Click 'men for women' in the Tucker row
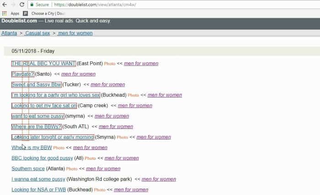 (108, 85)
